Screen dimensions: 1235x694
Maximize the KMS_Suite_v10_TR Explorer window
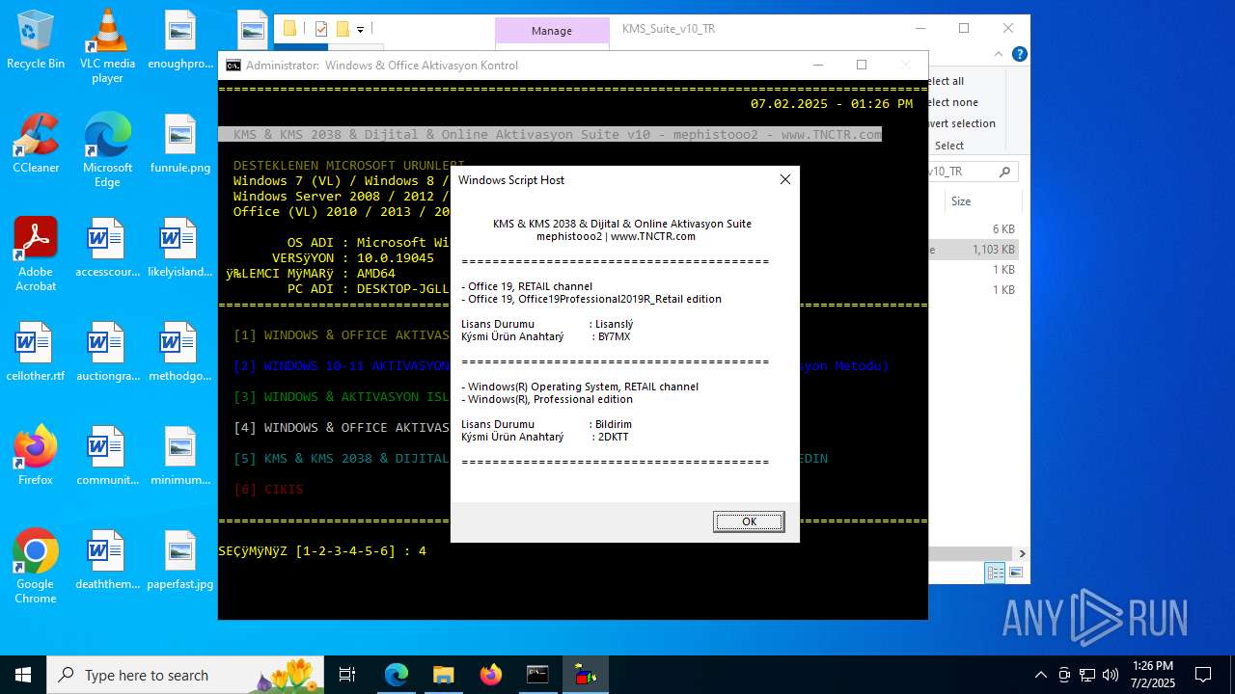(x=964, y=29)
